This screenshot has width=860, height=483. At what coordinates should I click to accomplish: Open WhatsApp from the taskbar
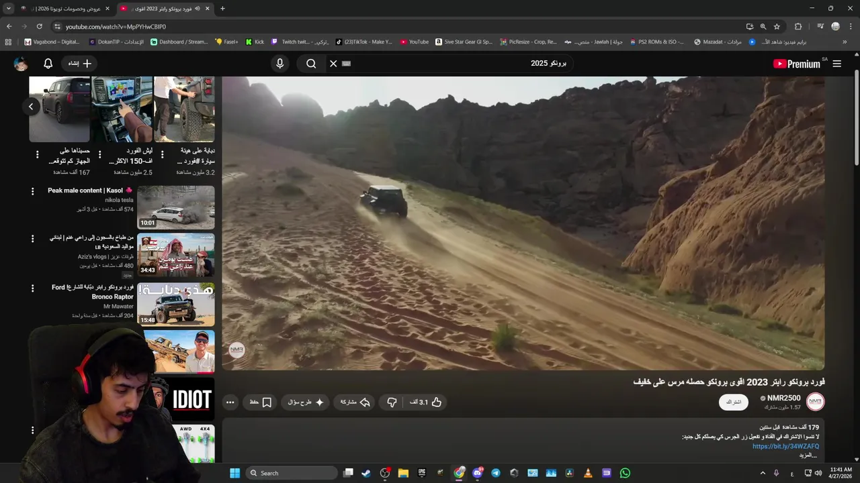click(625, 473)
